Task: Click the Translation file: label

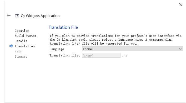Action: point(65,55)
